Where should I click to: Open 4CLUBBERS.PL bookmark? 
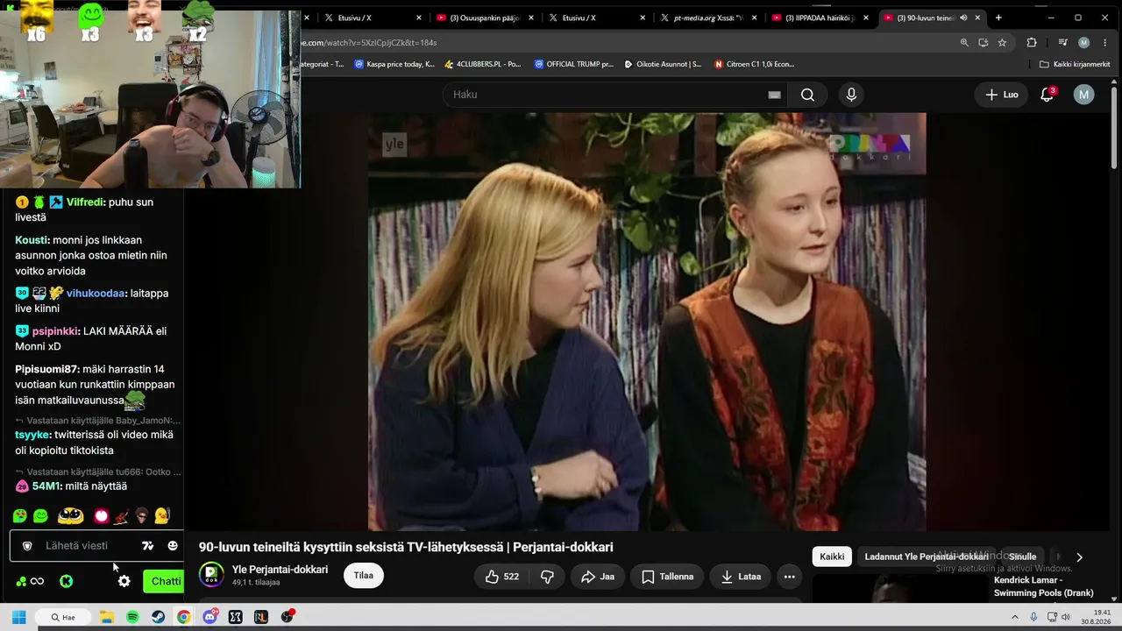click(x=483, y=64)
